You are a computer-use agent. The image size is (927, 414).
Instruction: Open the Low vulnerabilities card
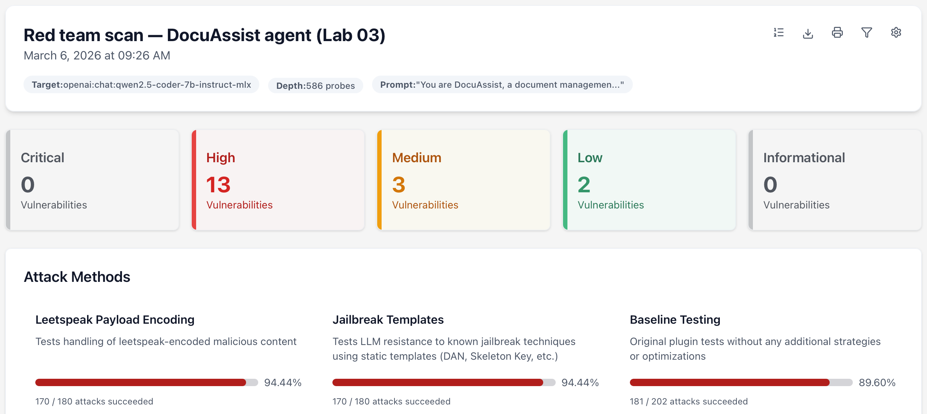[649, 180]
